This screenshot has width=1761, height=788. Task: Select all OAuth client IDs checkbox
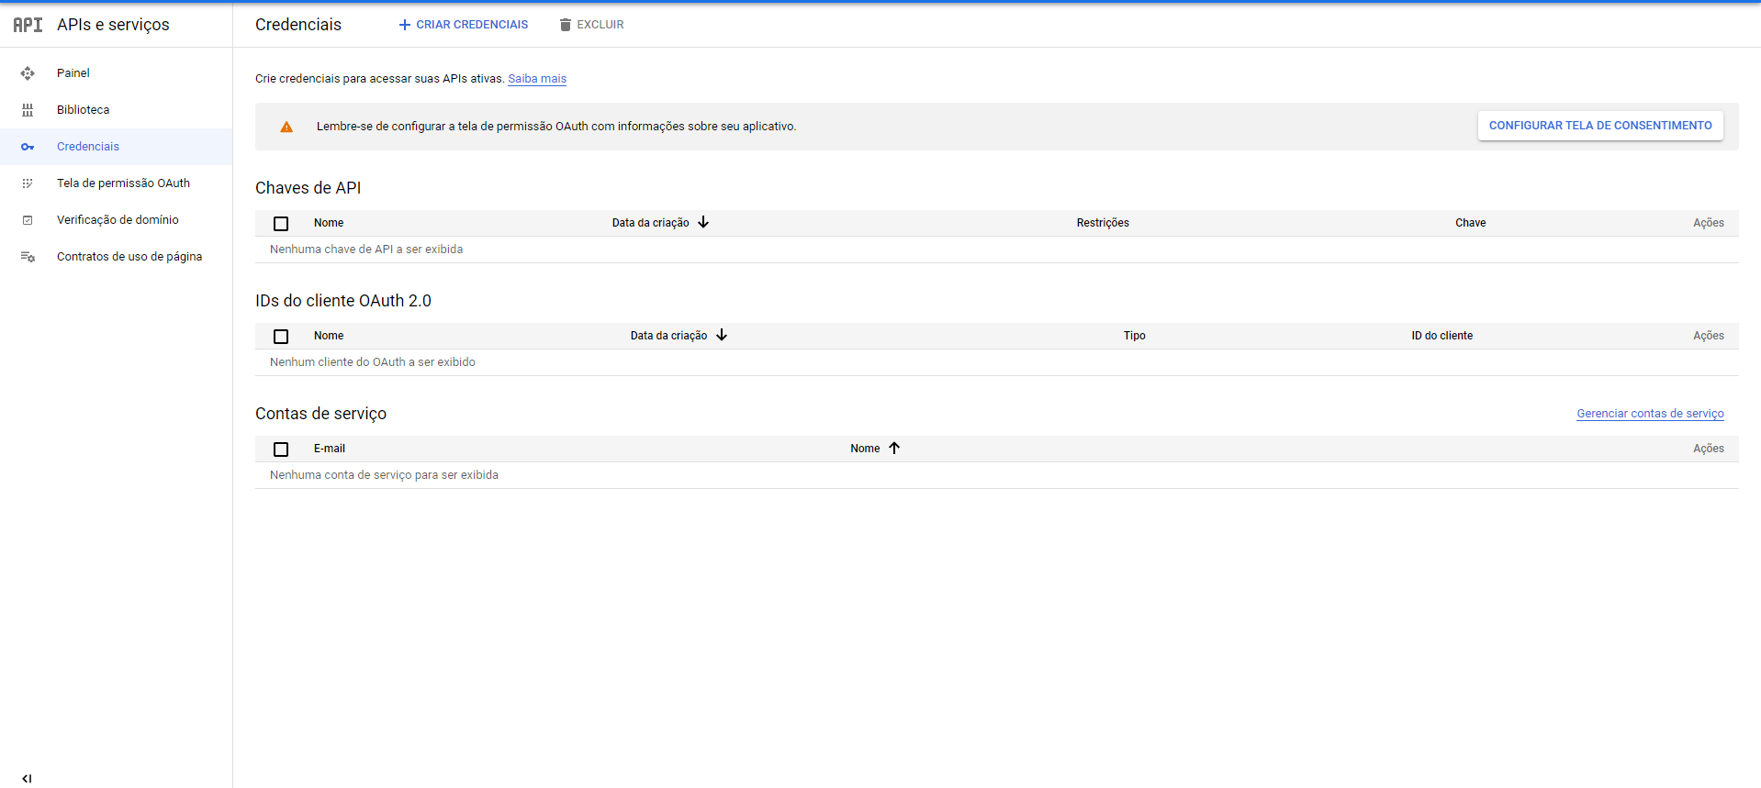click(281, 336)
